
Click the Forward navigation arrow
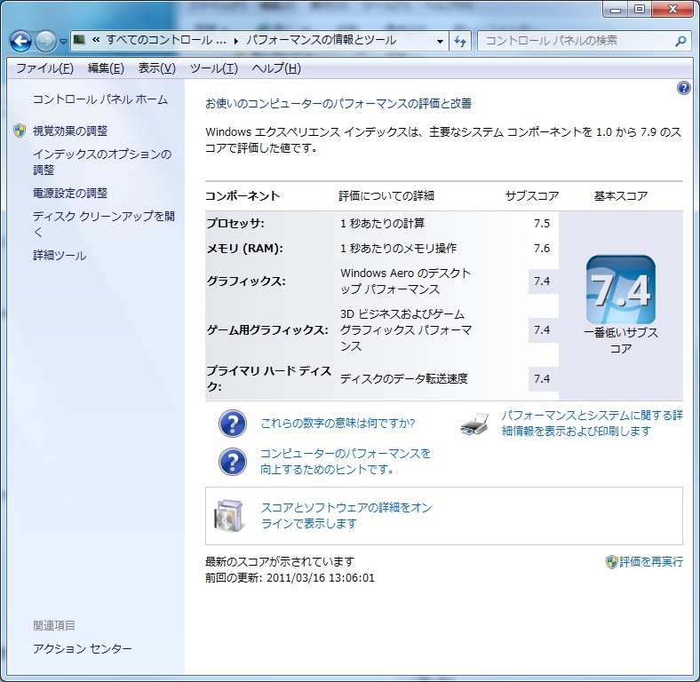pyautogui.click(x=45, y=42)
